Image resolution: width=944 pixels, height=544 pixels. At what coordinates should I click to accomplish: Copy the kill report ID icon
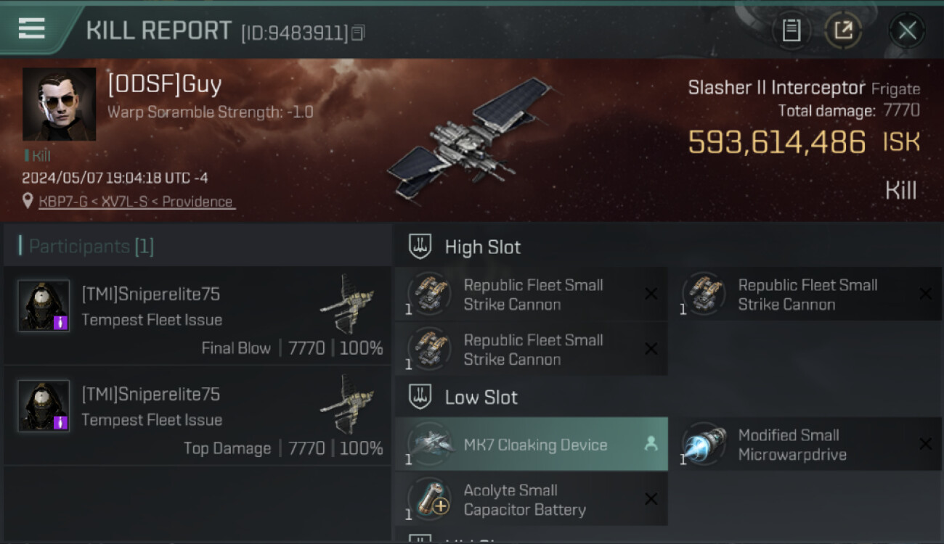point(357,33)
